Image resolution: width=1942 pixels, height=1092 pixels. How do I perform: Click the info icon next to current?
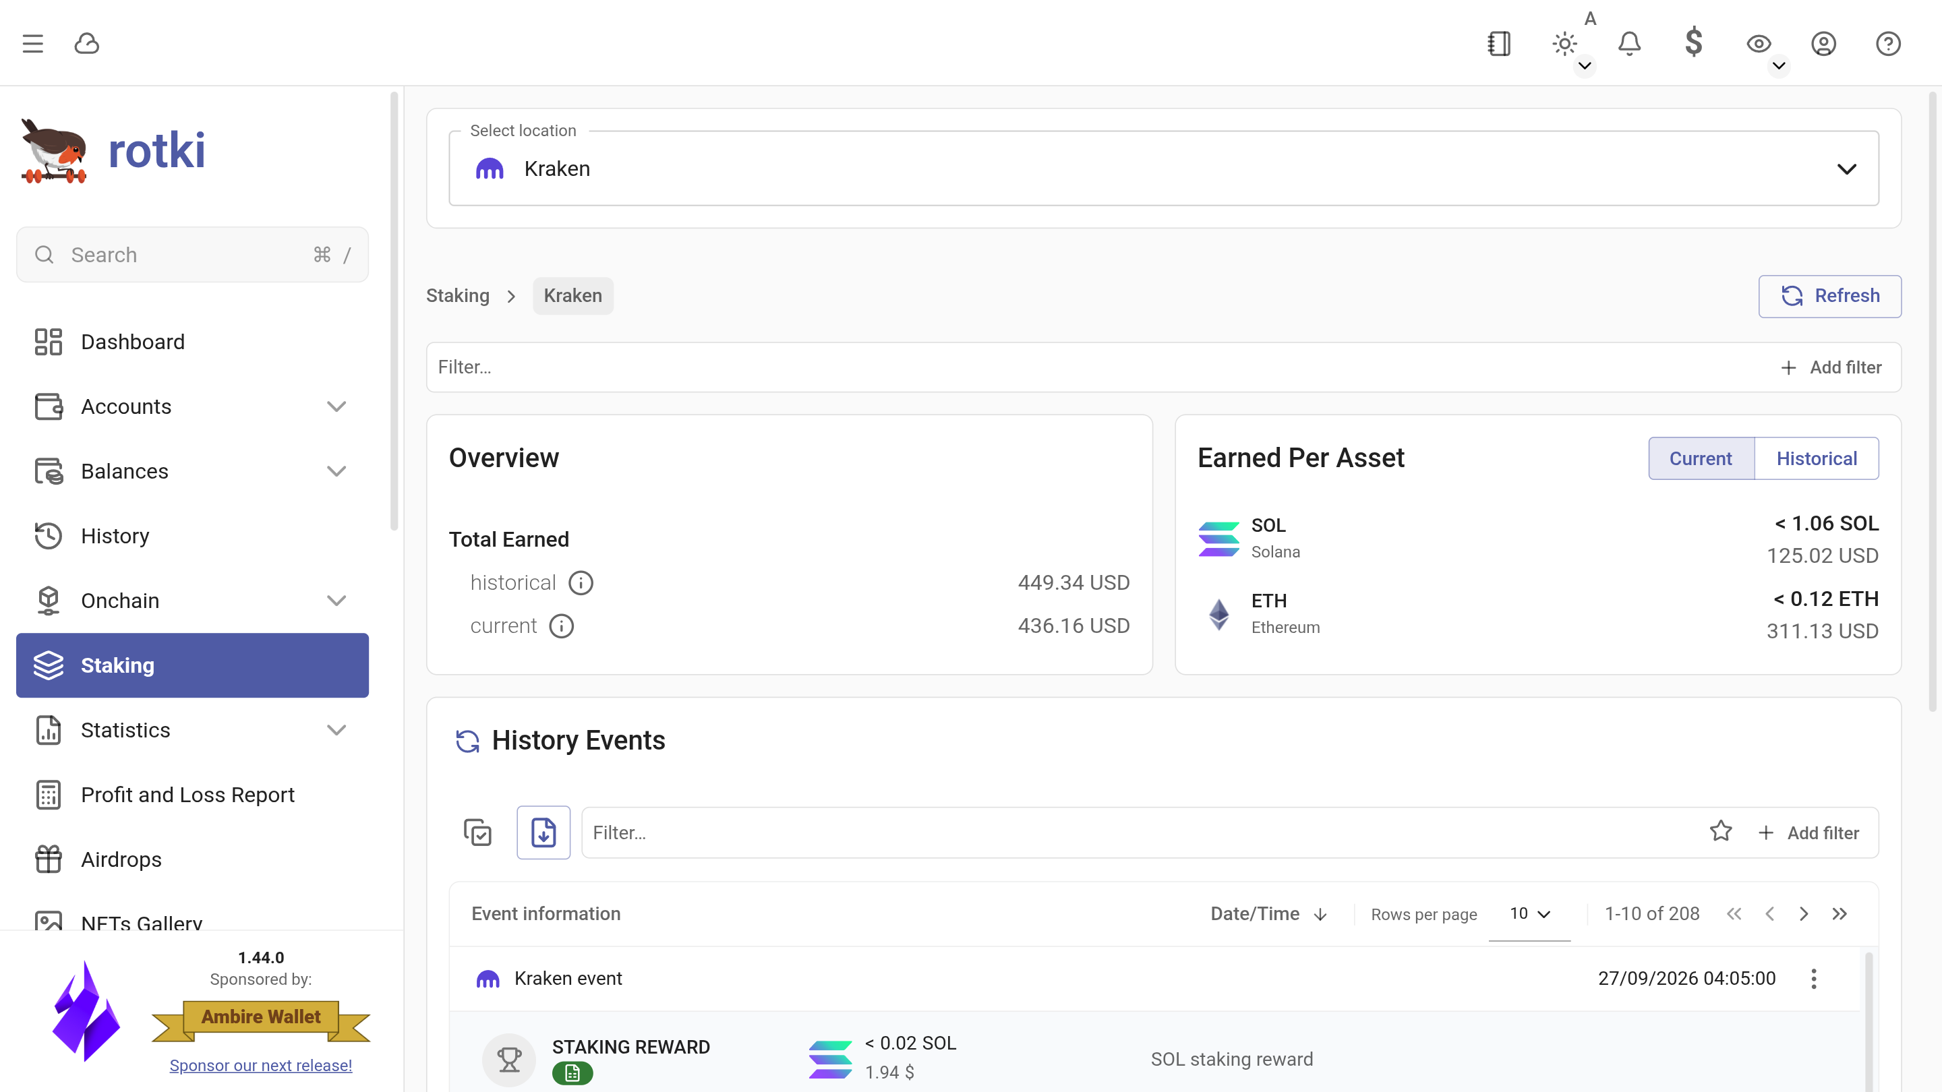point(561,626)
